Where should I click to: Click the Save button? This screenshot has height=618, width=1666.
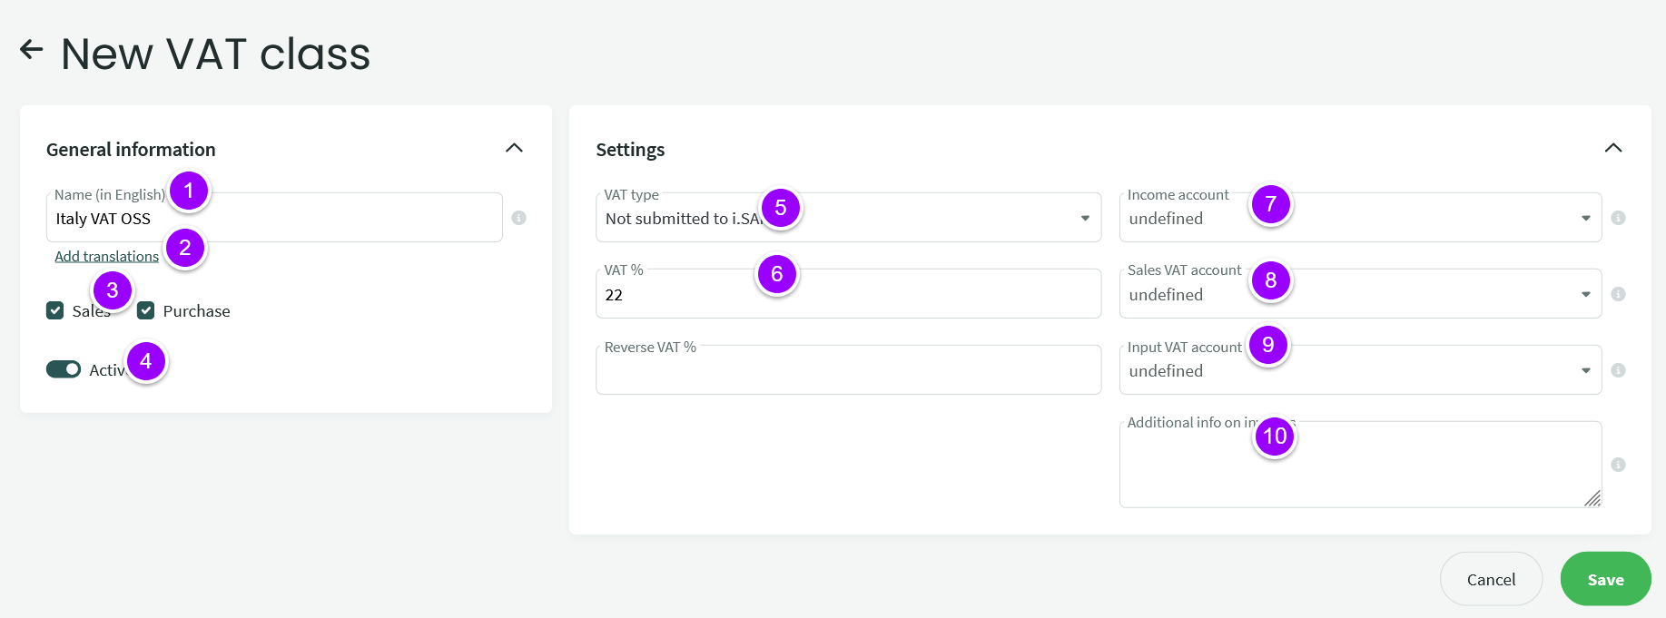pos(1605,579)
